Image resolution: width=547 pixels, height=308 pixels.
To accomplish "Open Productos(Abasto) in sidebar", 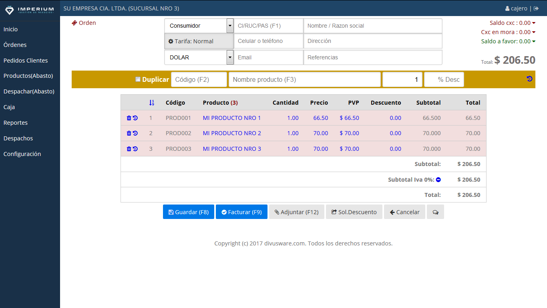I will tap(28, 76).
